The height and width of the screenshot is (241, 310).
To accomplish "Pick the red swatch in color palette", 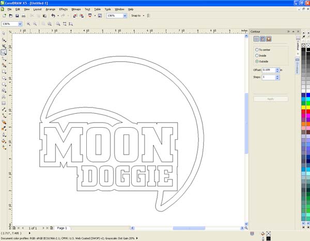I will tap(303, 112).
